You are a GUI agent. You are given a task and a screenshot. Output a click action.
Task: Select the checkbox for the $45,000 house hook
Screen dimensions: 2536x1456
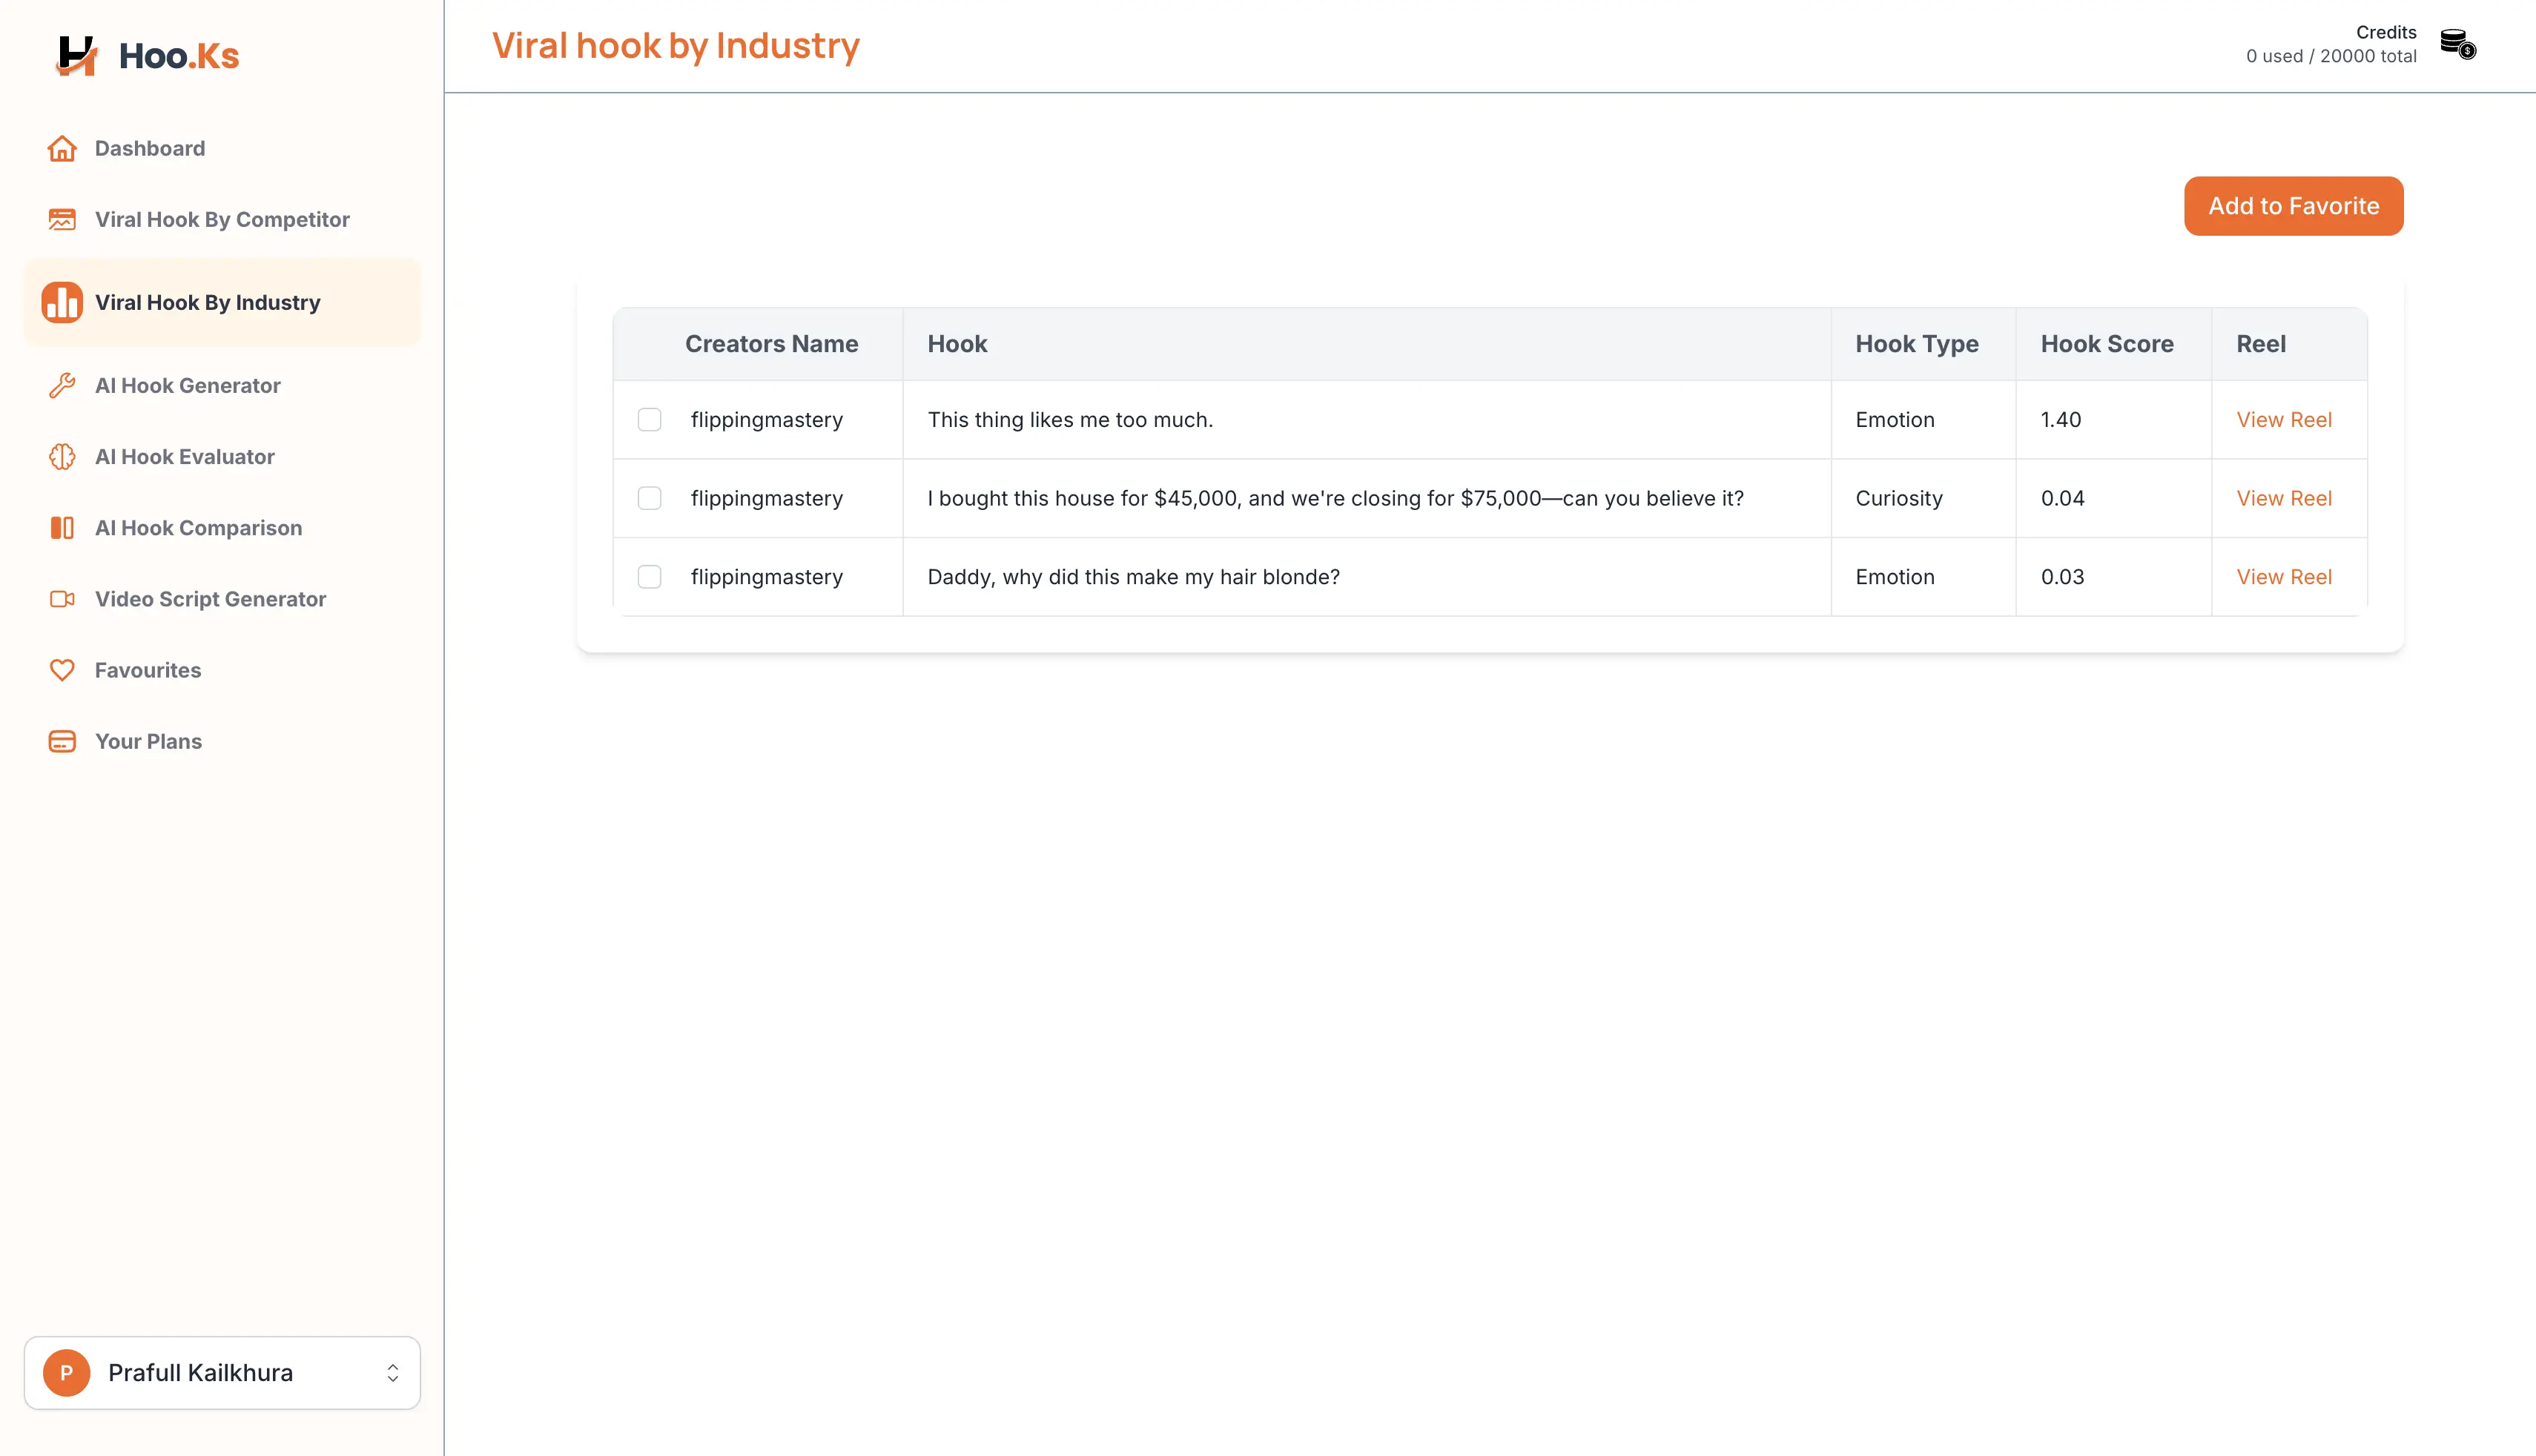pos(650,498)
